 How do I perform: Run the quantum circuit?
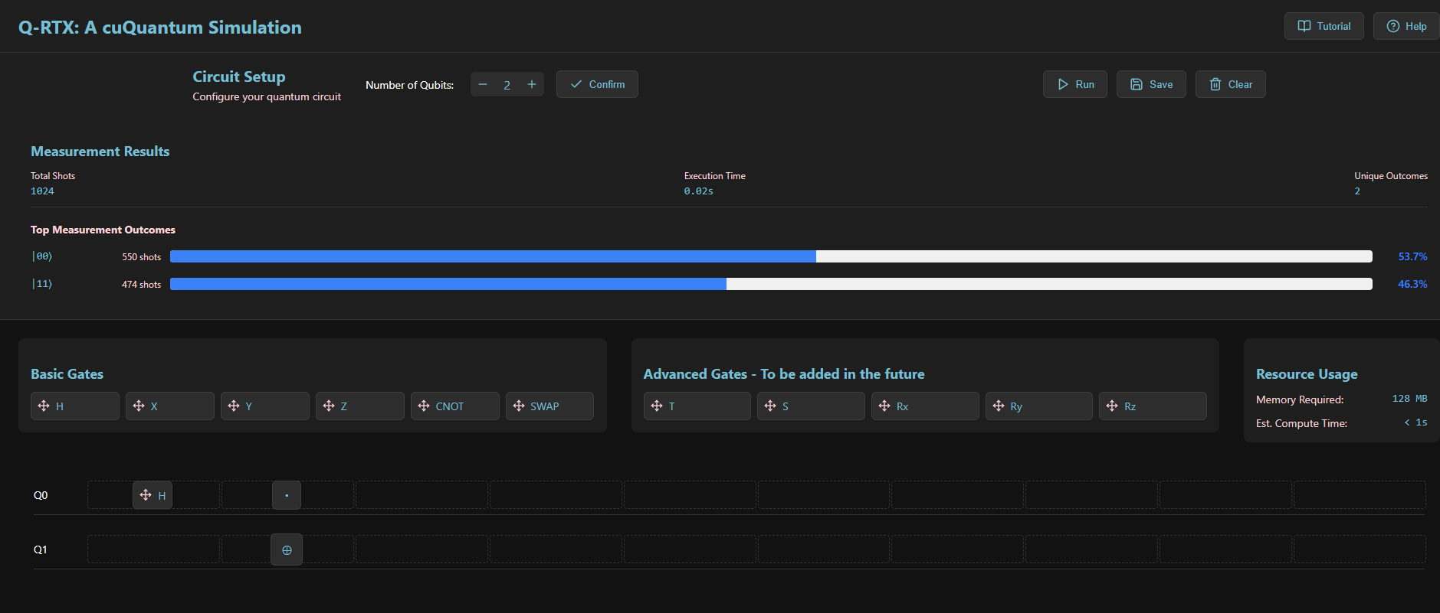click(1075, 84)
